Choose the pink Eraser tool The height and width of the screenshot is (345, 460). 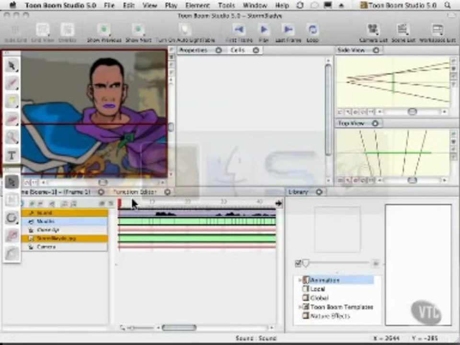tap(11, 119)
